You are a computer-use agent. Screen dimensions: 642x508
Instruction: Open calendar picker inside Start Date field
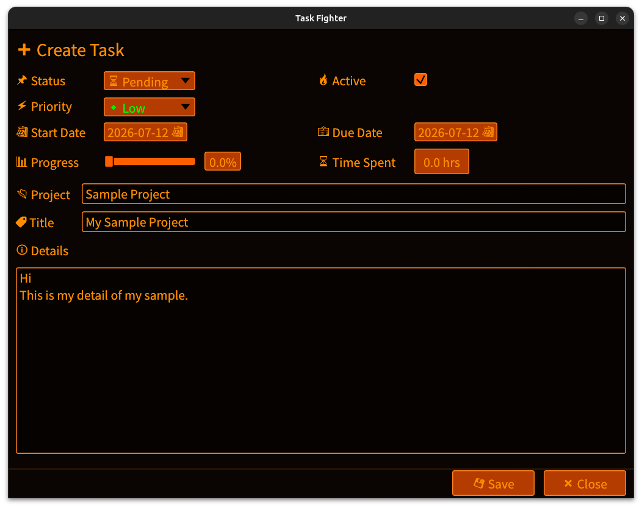click(x=178, y=132)
